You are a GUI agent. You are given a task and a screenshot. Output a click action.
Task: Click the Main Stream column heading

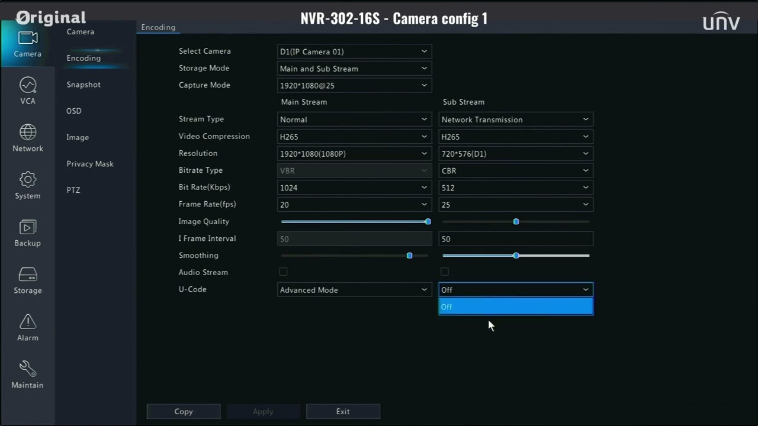click(x=304, y=102)
